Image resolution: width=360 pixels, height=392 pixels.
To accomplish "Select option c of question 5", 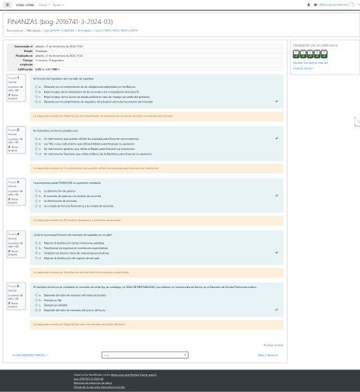I will click(x=36, y=305).
